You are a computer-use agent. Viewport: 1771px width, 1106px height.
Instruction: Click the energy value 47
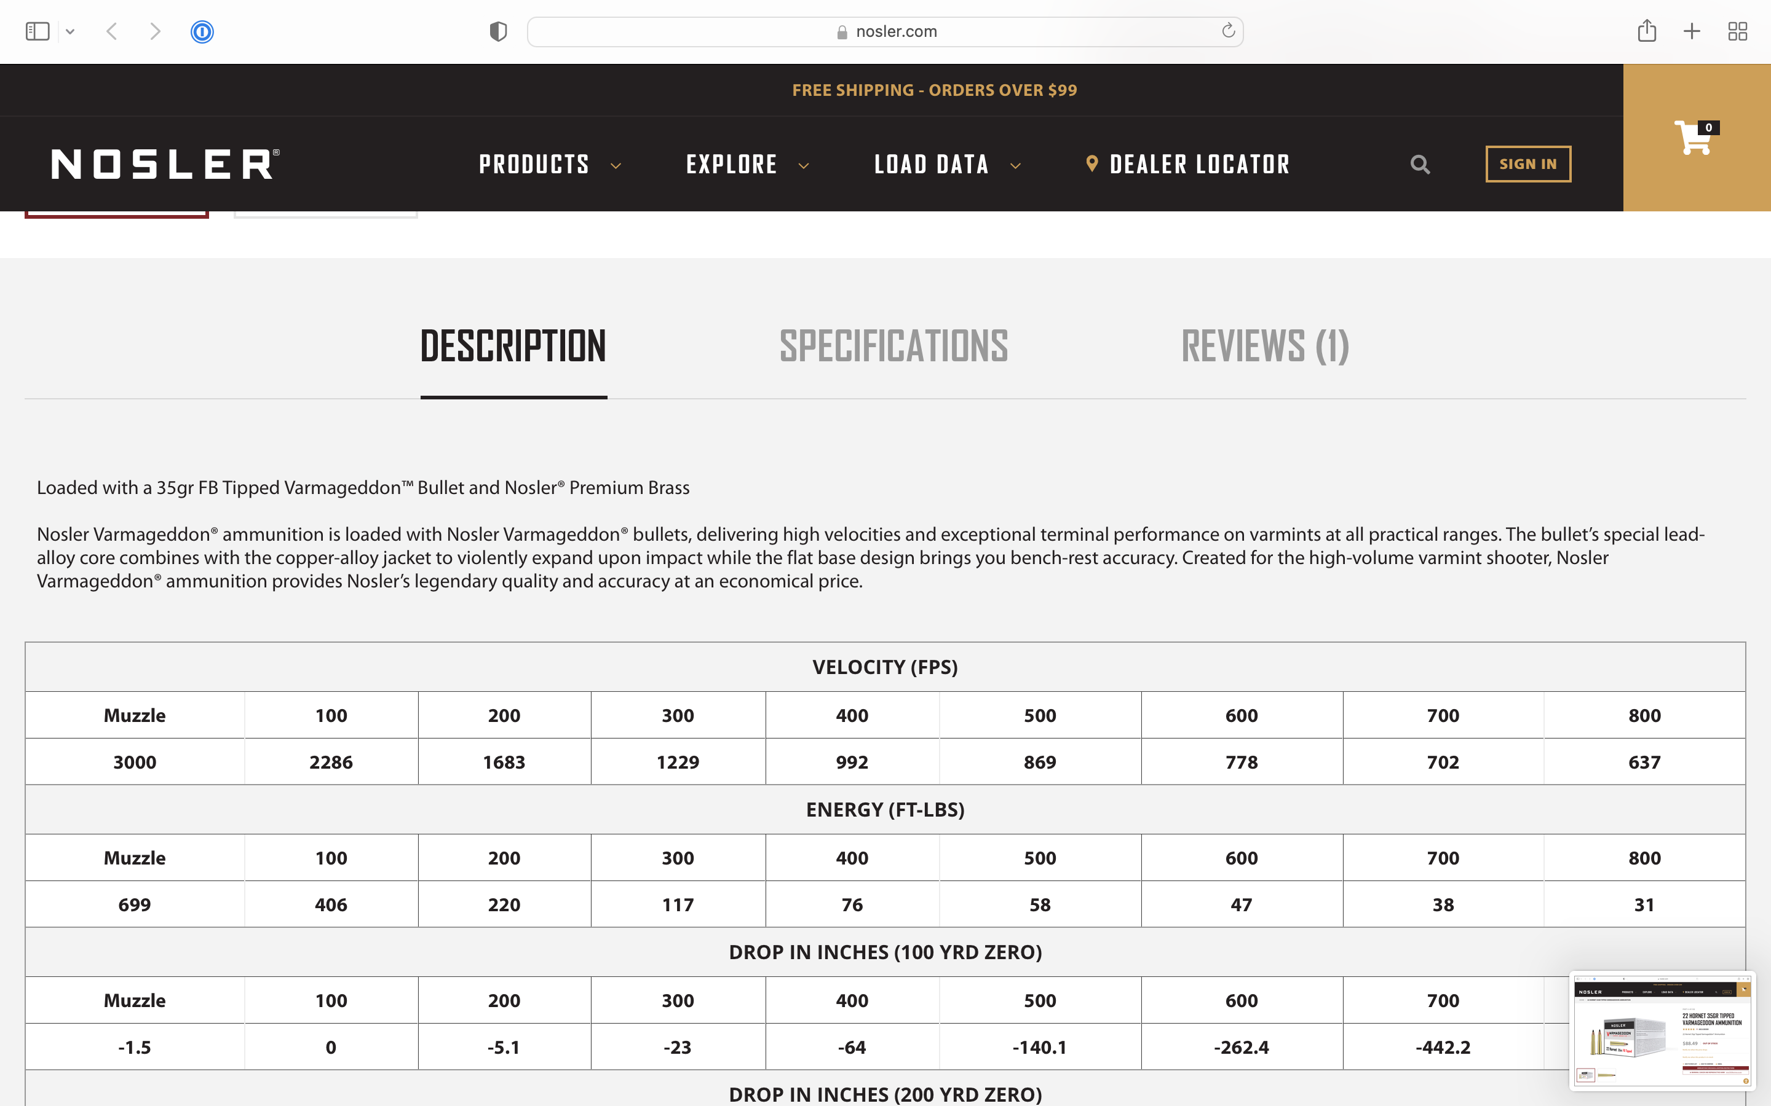pyautogui.click(x=1241, y=905)
